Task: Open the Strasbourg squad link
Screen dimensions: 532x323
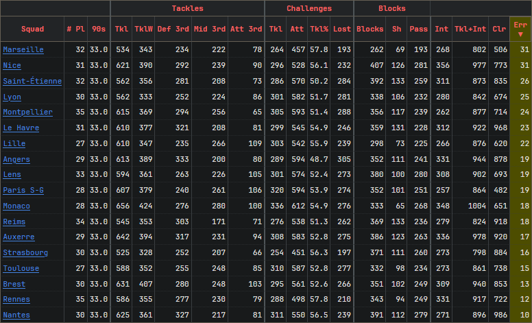Action: pos(25,252)
